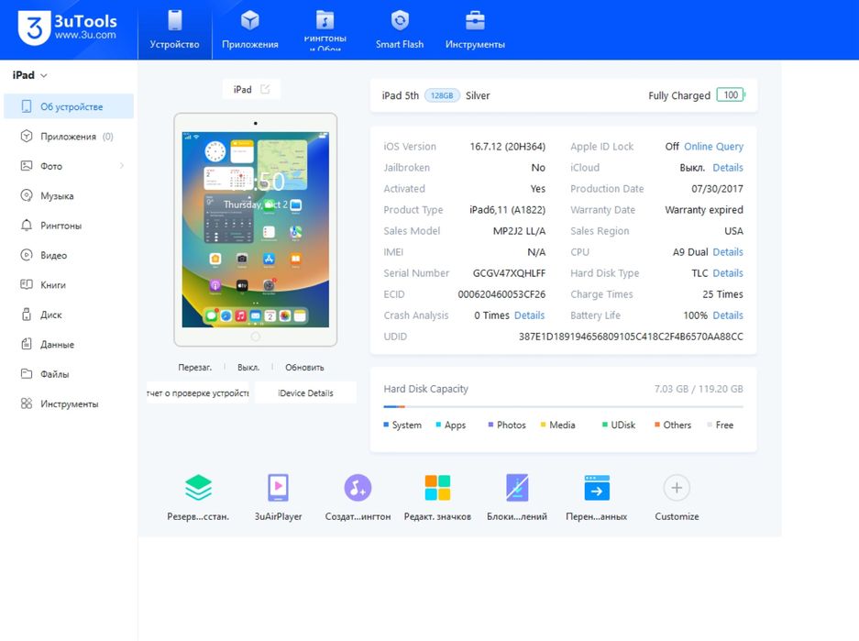
Task: Click the 128GB storage badge
Action: 442,95
